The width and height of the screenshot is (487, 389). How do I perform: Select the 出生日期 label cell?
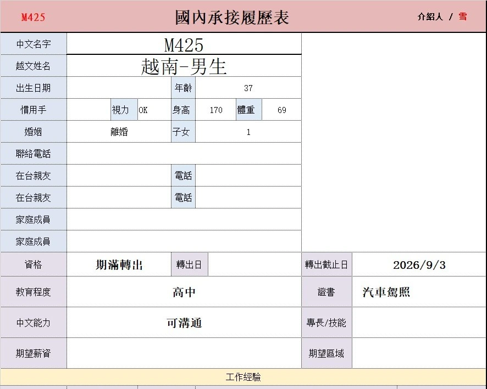(34, 88)
